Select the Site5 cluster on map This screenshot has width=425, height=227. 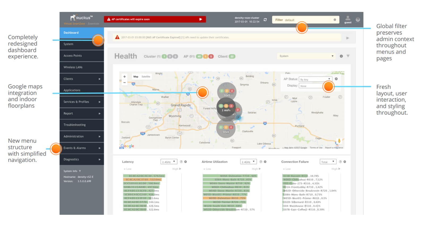[227, 92]
